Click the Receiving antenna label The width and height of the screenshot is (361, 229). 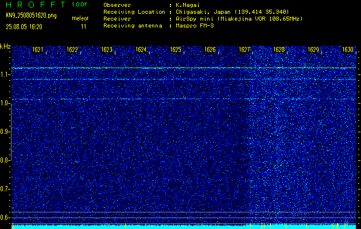133,26
